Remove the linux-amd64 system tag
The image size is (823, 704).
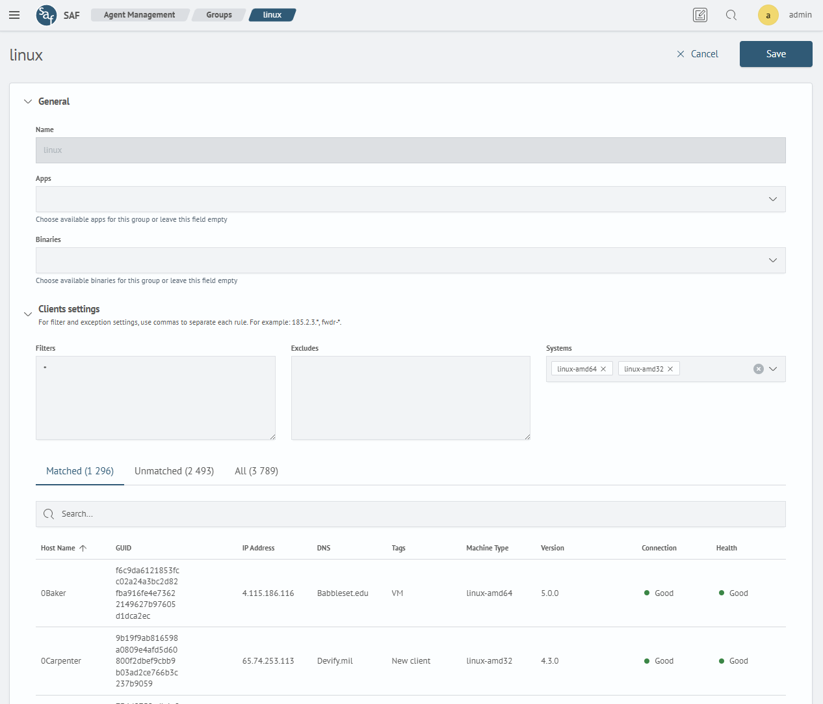(x=603, y=369)
